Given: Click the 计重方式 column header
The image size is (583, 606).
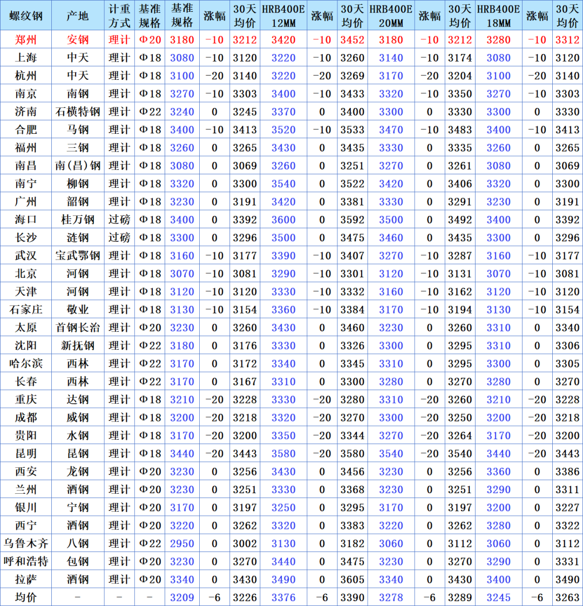Looking at the screenshot, I should coord(119,16).
